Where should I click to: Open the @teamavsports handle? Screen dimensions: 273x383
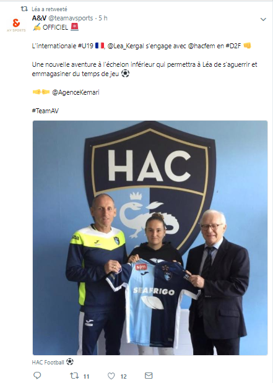[x=71, y=19]
